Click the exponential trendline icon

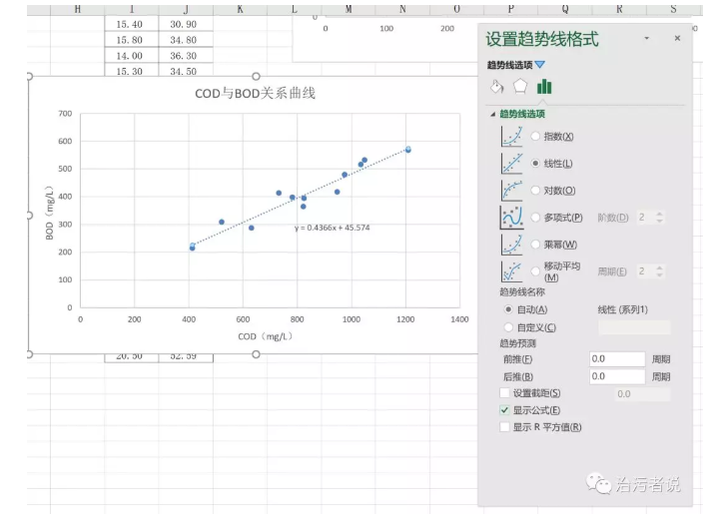[511, 136]
